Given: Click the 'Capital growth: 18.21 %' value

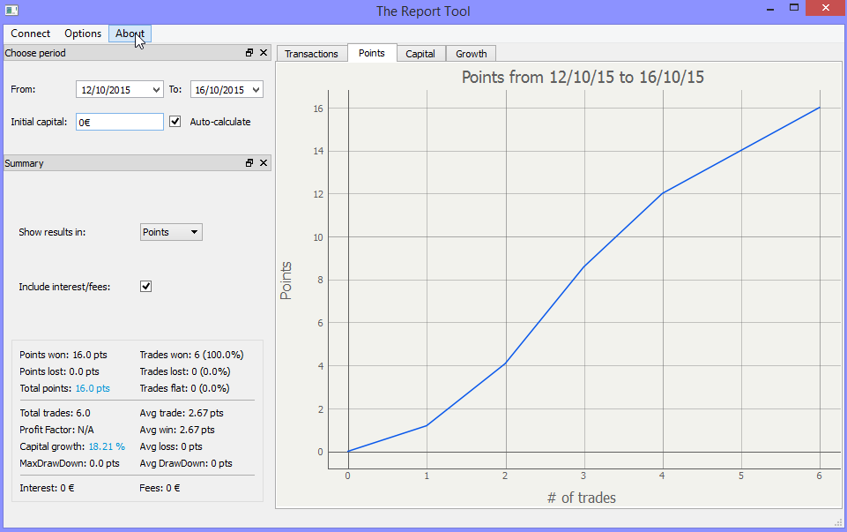Looking at the screenshot, I should coord(107,446).
